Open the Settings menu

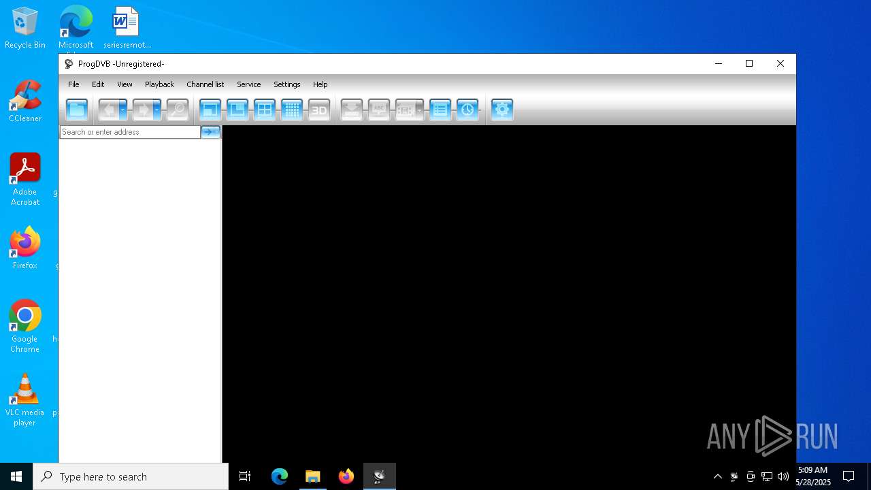click(286, 84)
